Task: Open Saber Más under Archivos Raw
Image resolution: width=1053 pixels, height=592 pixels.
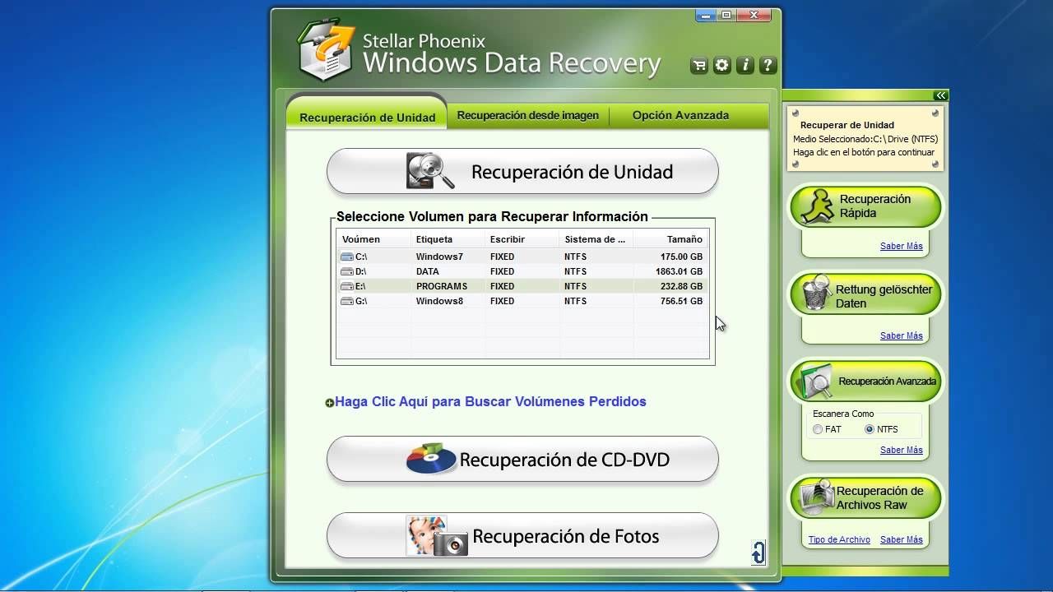Action: [901, 539]
